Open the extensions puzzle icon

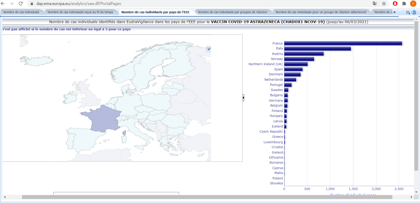click(404, 3)
